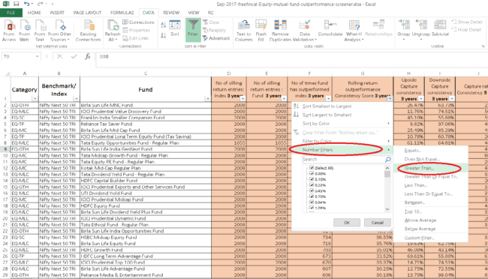The image size is (488, 279).
Task: Click OK in the filter menu
Action: point(347,223)
